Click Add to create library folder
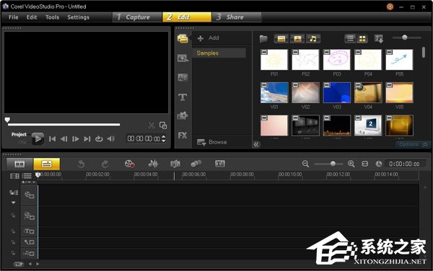433x271 pixels. [209, 38]
